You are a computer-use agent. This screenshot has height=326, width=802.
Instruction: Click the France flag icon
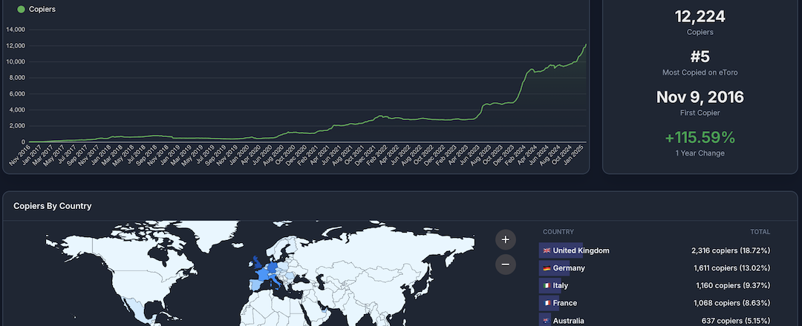pyautogui.click(x=547, y=303)
